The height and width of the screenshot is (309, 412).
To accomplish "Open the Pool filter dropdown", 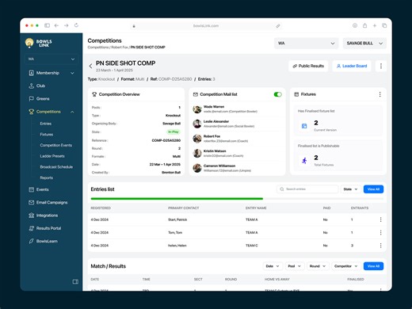I will (x=295, y=266).
